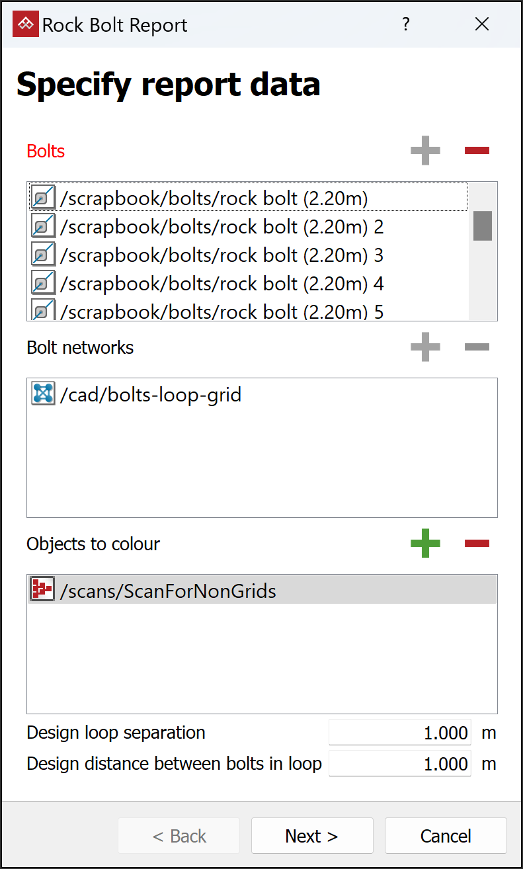523x869 pixels.
Task: Click the bolts-loop-grid network icon
Action: coord(43,394)
